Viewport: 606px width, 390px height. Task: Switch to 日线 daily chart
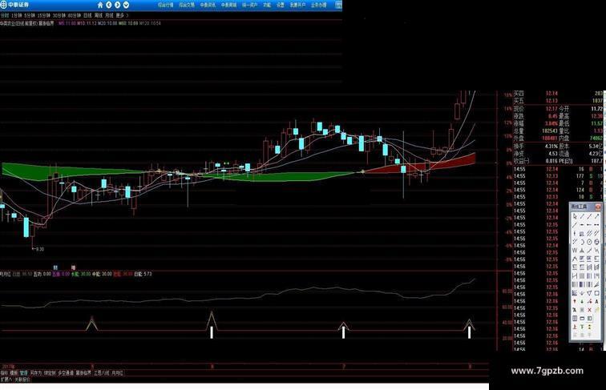tap(87, 15)
